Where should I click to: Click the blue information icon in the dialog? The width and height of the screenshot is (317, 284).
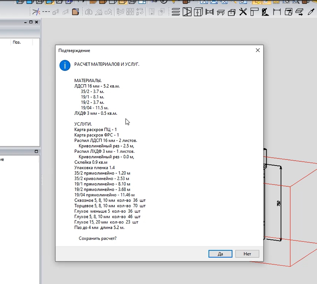(x=65, y=65)
